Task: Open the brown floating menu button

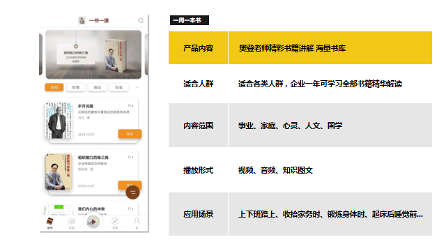Action: [133, 192]
